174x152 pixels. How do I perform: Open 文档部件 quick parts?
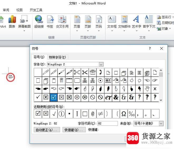pyautogui.click(x=124, y=22)
